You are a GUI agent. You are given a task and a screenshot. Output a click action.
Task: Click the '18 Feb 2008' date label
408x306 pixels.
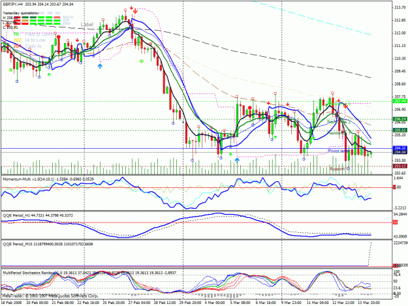[12, 303]
